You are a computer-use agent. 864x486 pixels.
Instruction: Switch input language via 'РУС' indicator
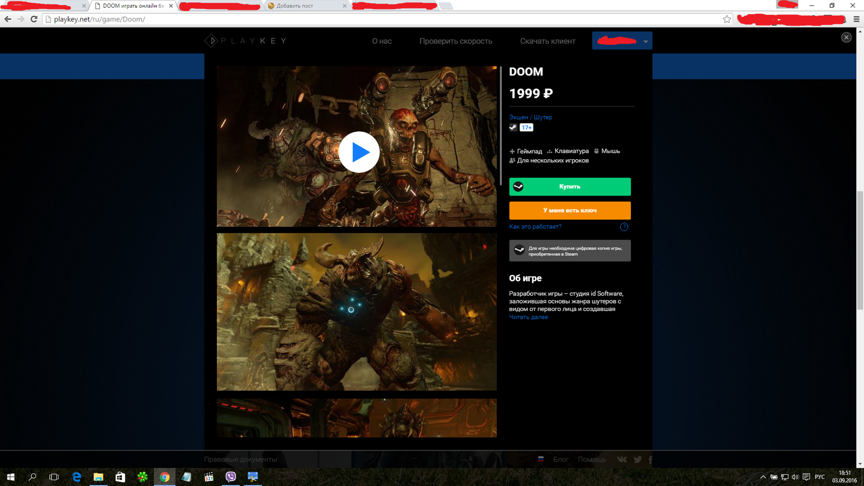pyautogui.click(x=820, y=477)
